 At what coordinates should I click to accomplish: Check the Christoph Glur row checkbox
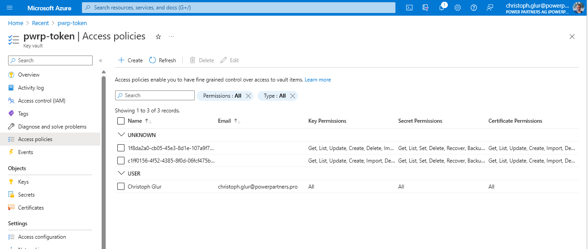pos(120,186)
